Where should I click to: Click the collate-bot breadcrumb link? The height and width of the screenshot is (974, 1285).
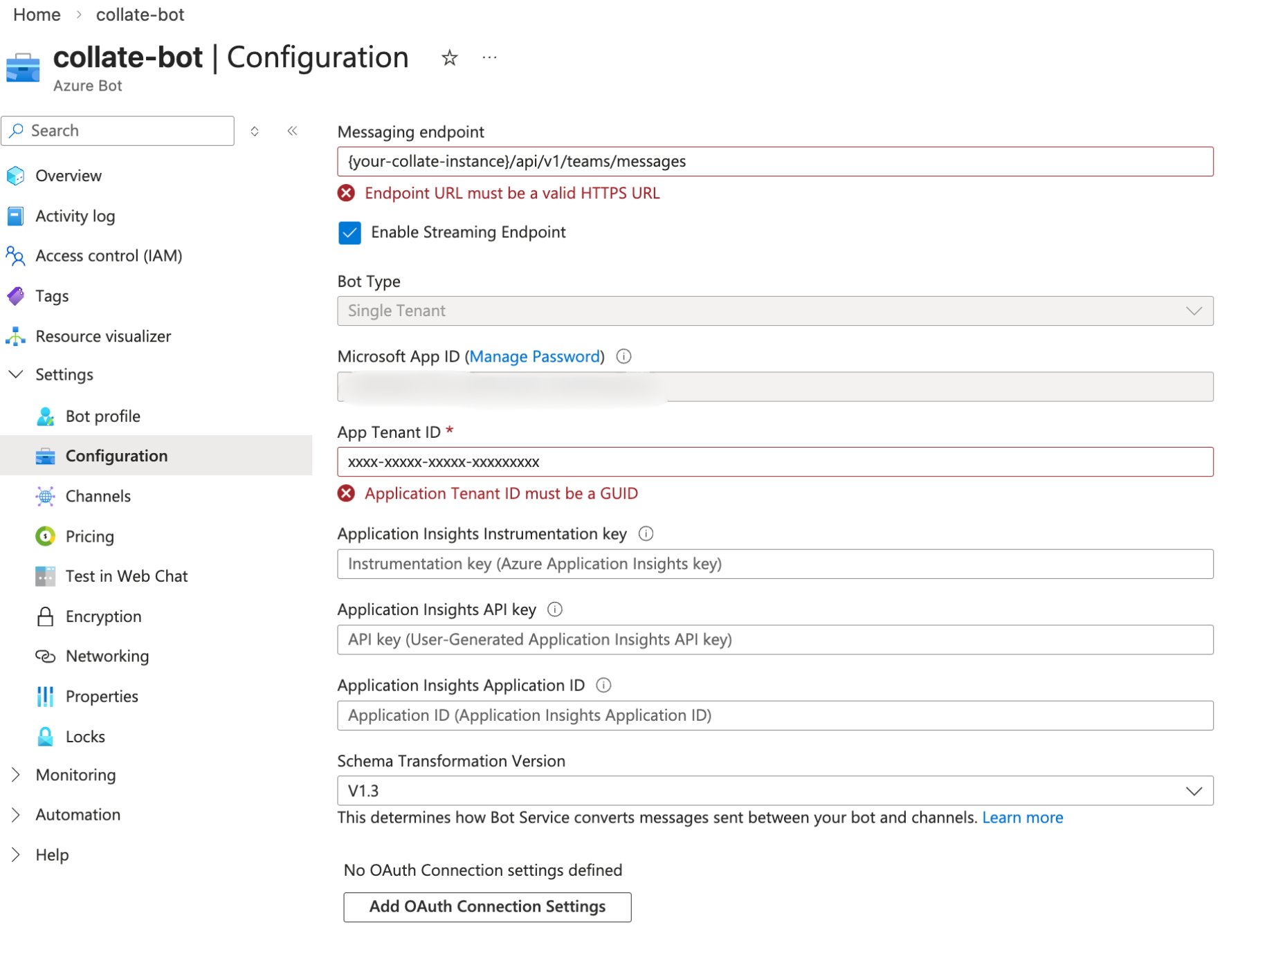tap(140, 15)
